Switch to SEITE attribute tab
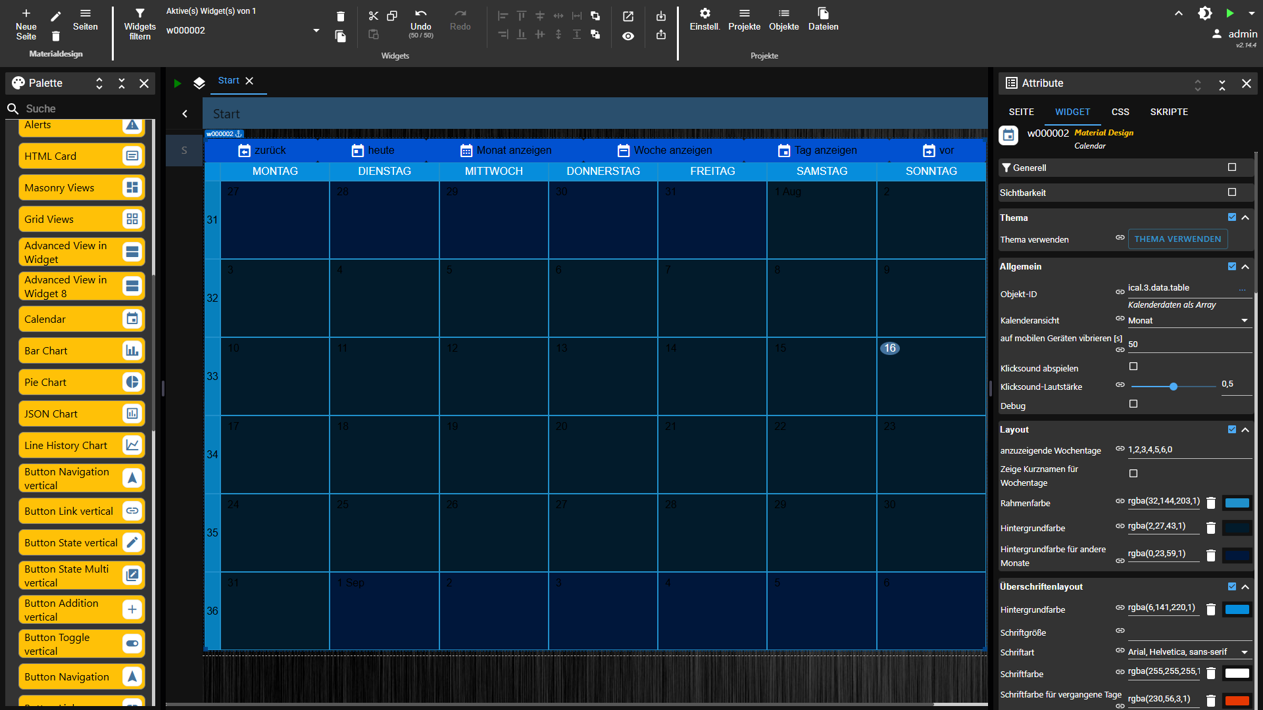 click(1022, 112)
